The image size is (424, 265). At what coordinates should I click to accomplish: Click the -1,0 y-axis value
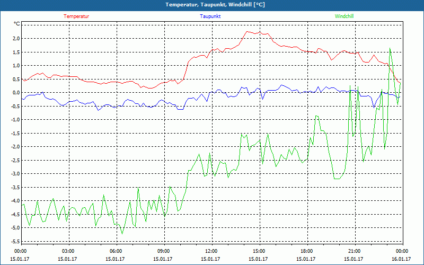pyautogui.click(x=16, y=120)
